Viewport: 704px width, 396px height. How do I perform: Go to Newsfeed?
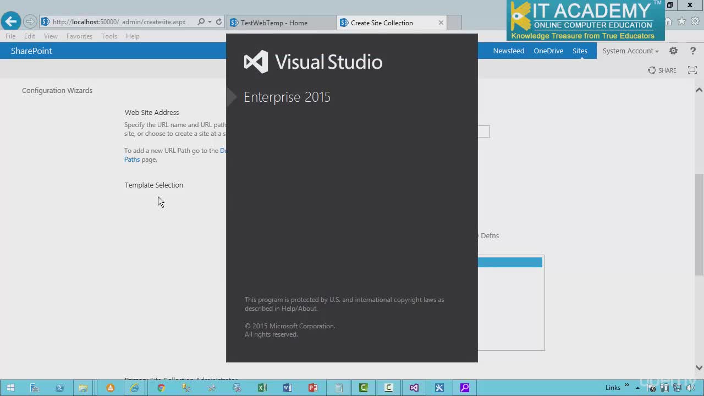pyautogui.click(x=508, y=51)
